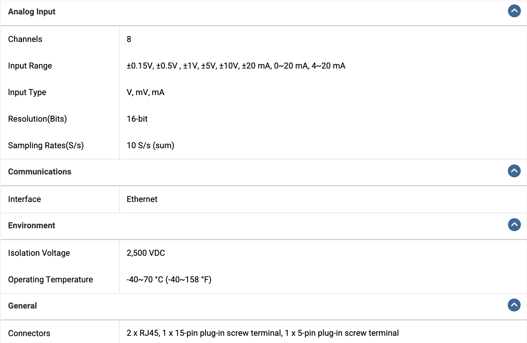The width and height of the screenshot is (527, 343).
Task: Click the Isolation Voltage label
Action: tap(39, 253)
